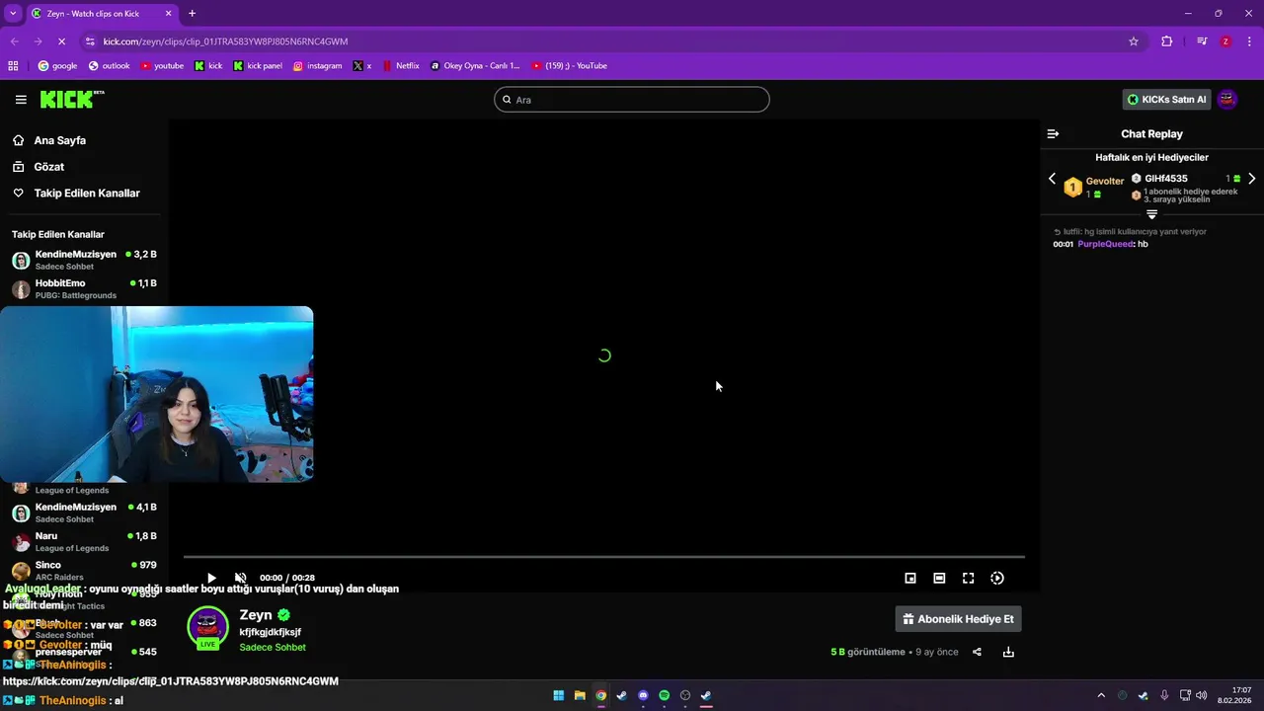Open kick panel bookmark

point(258,66)
